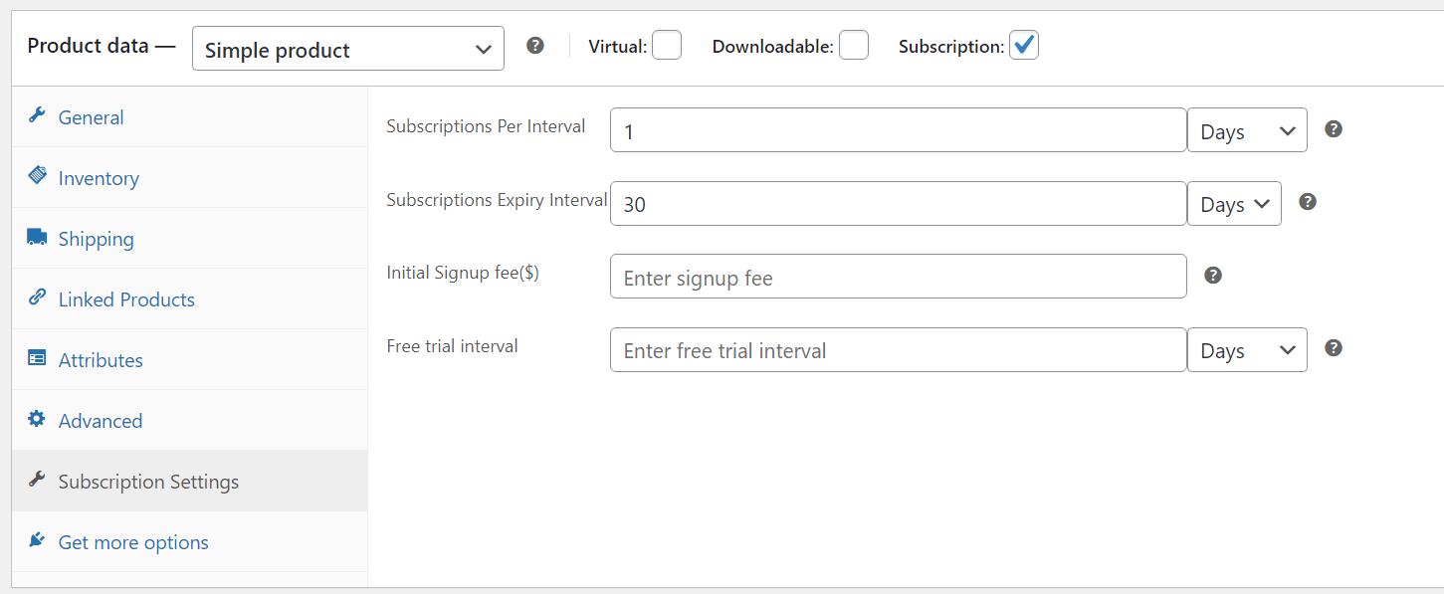
Task: Open the Linked Products section
Action: tap(126, 298)
